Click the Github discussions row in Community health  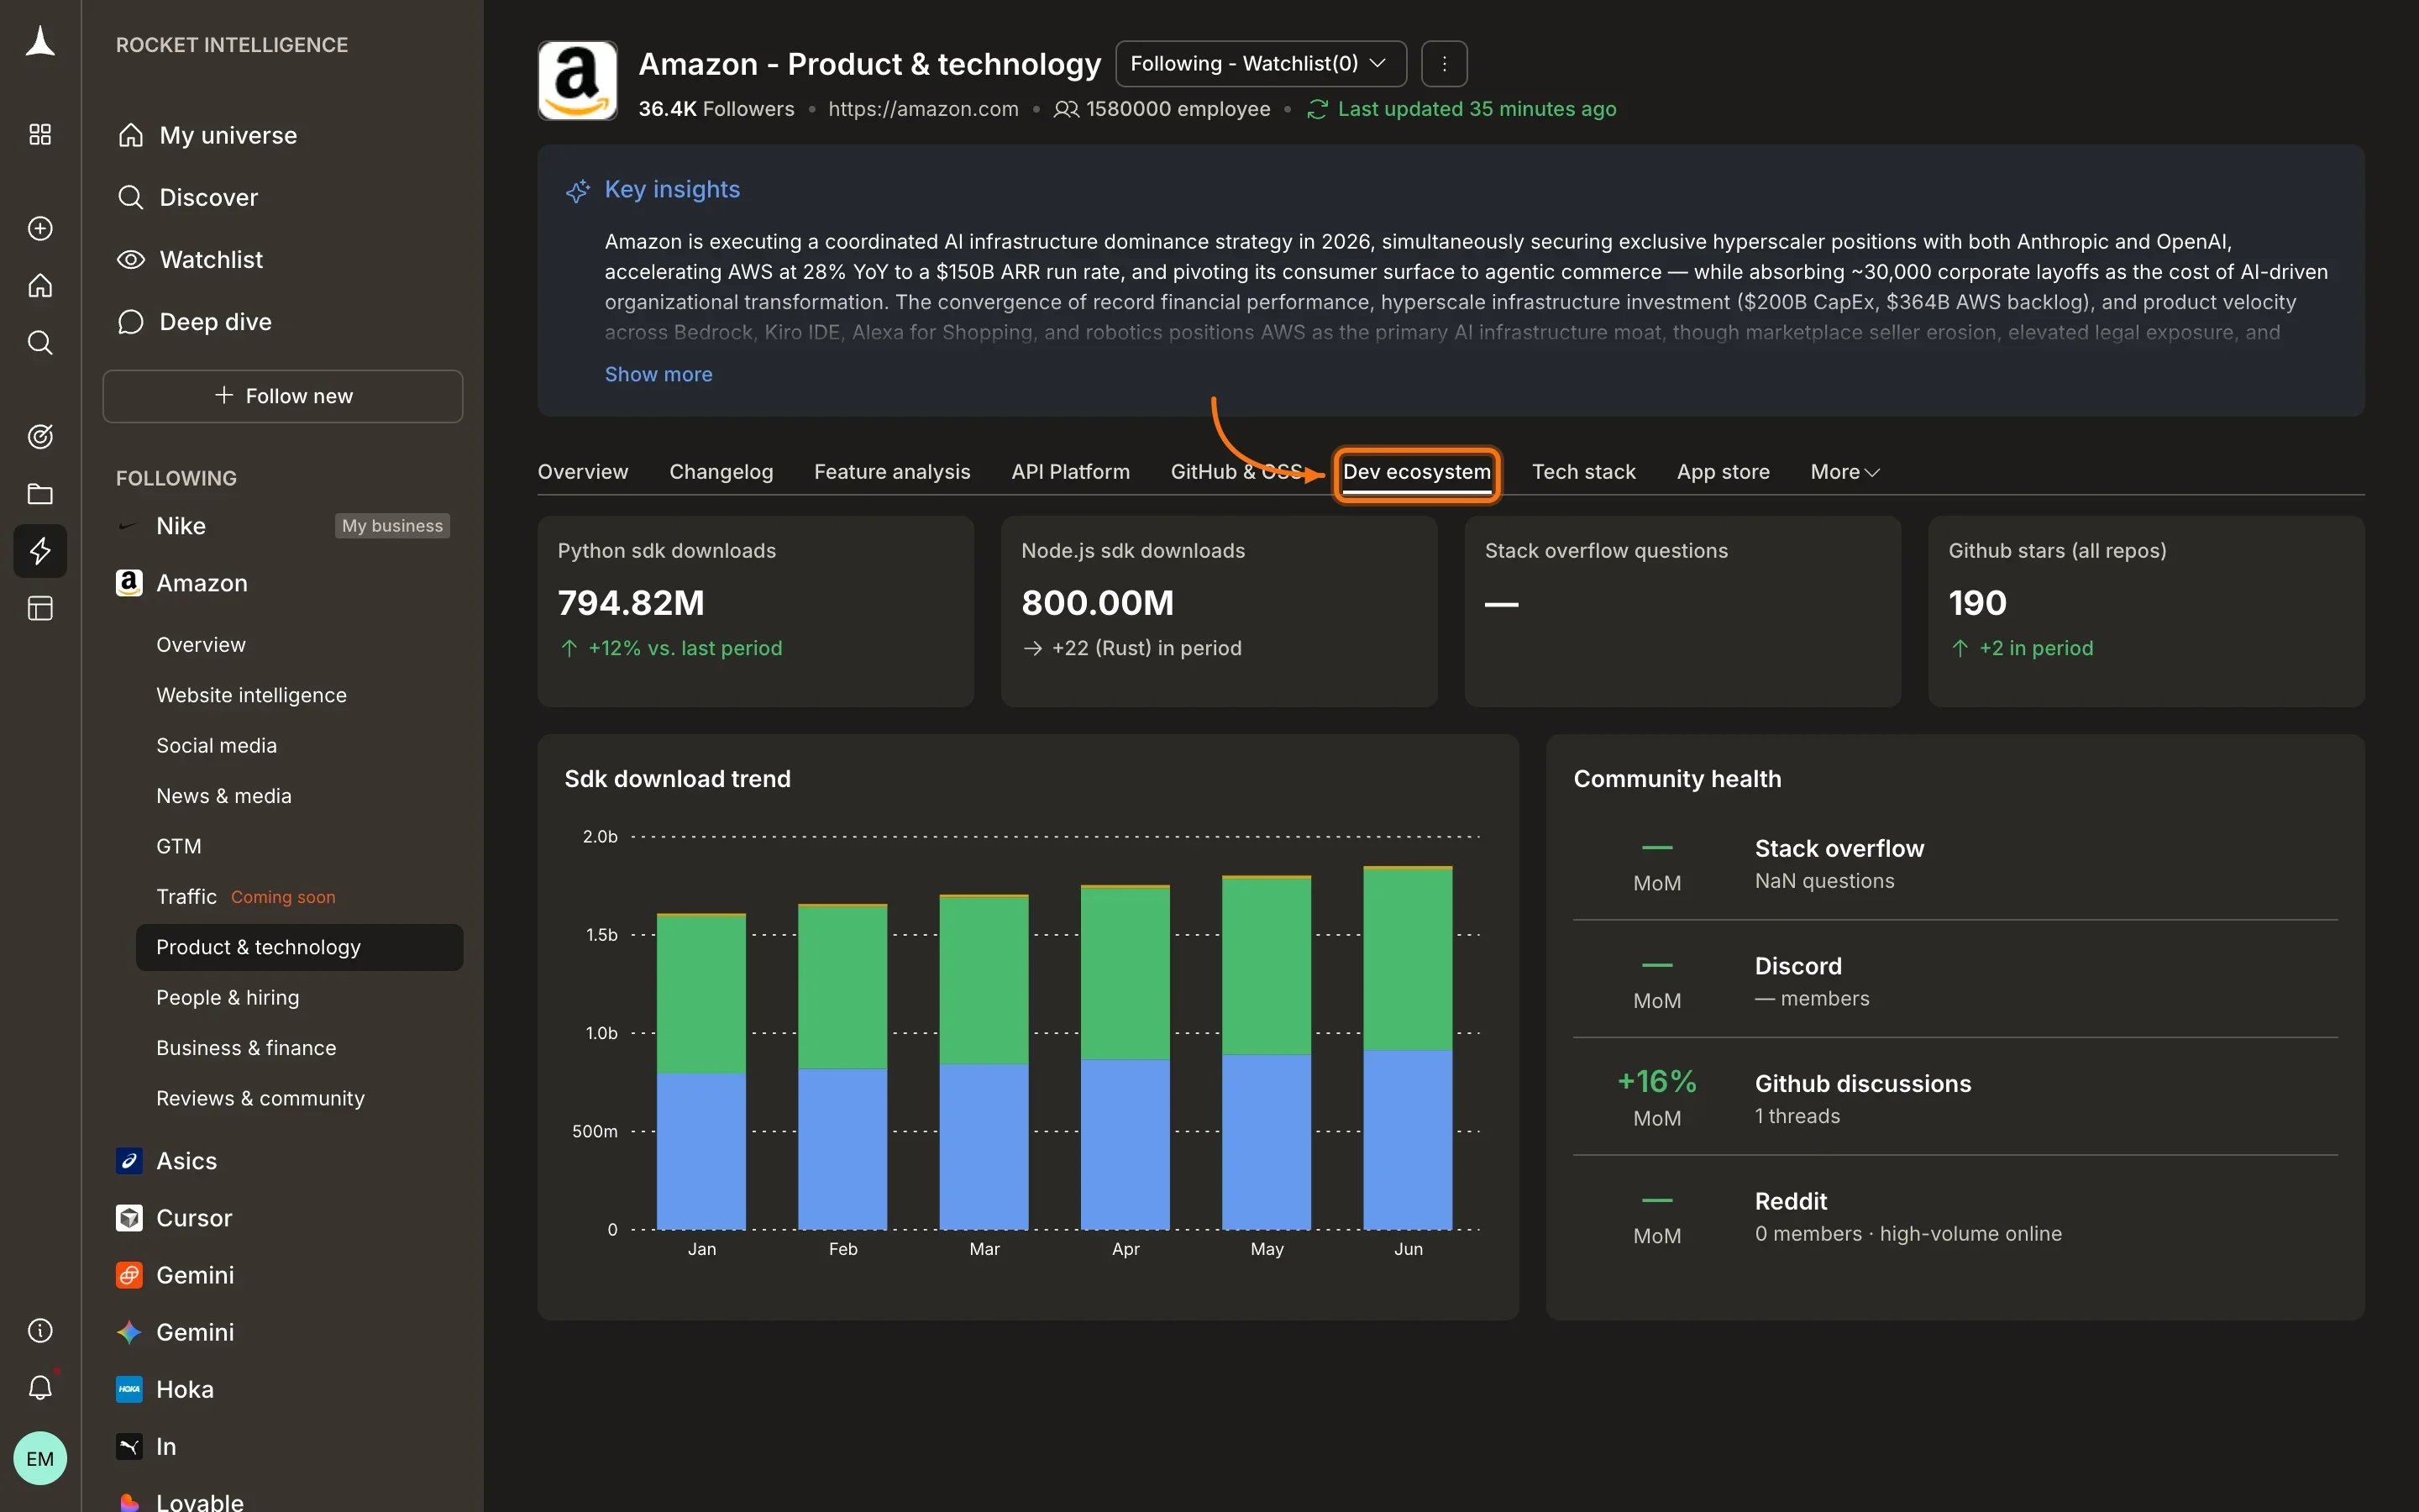[x=1955, y=1098]
